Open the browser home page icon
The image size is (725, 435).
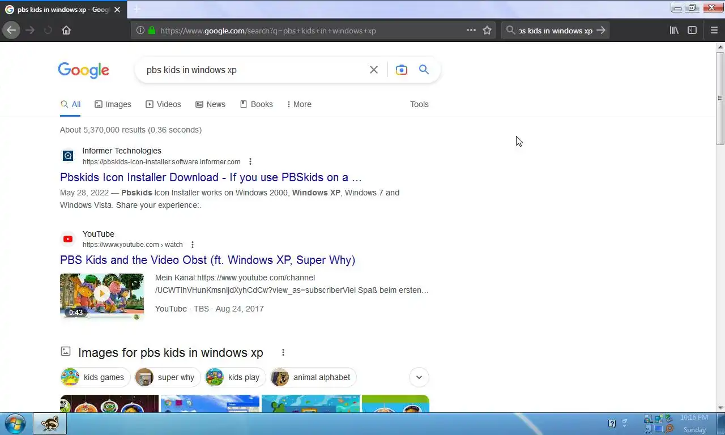(x=66, y=31)
